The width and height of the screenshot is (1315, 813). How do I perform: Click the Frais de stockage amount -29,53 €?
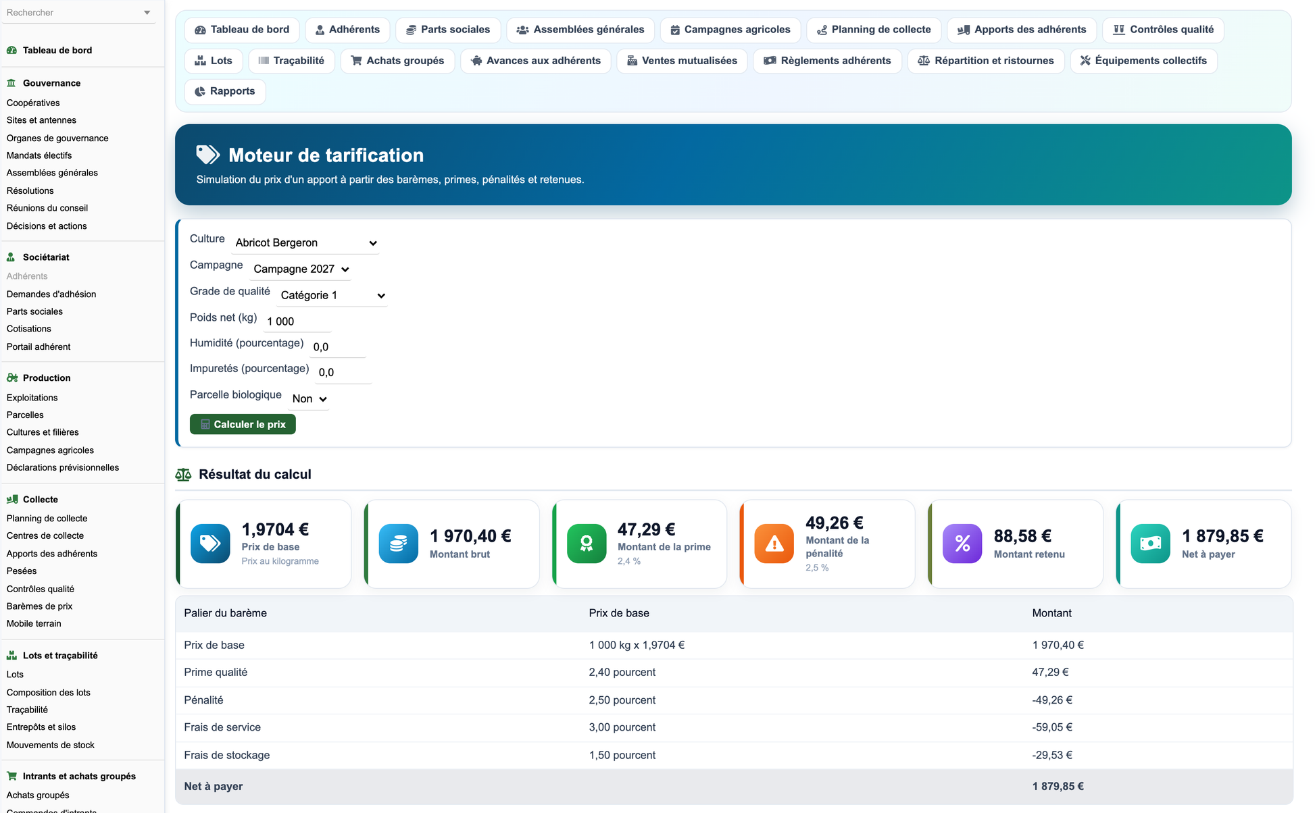pyautogui.click(x=1052, y=756)
